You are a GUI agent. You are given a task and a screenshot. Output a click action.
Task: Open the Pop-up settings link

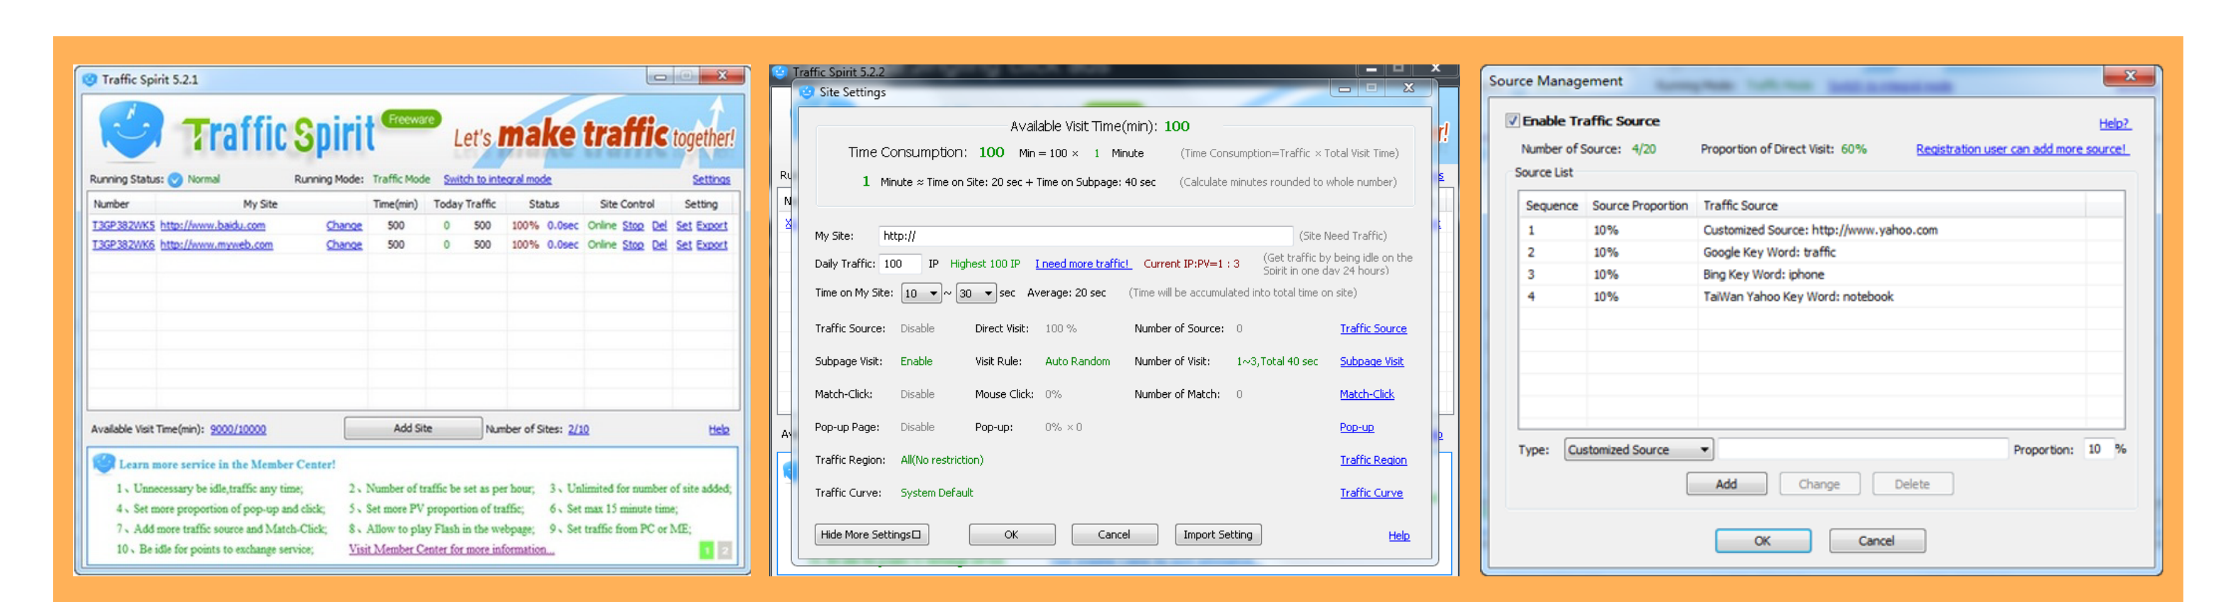click(1357, 427)
